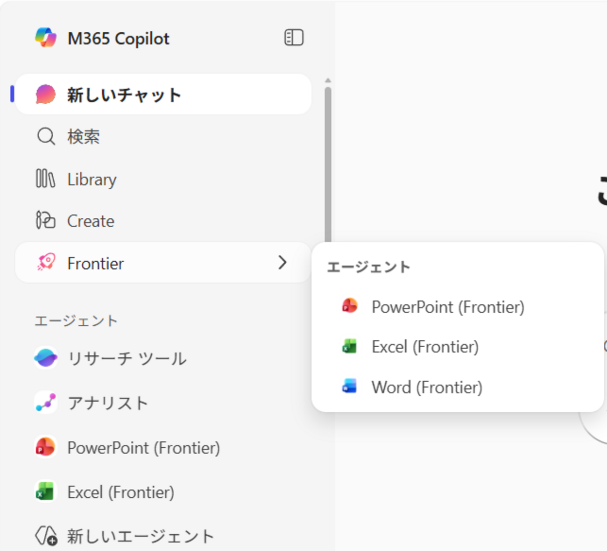This screenshot has width=607, height=551.
Task: Click the Create shapes icon
Action: coord(45,220)
